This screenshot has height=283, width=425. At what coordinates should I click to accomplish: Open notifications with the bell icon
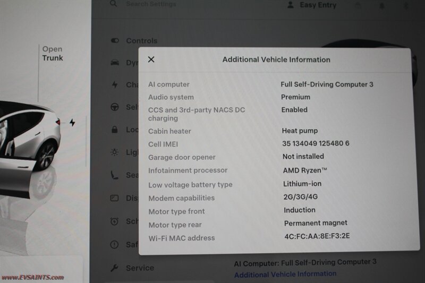tap(381, 6)
